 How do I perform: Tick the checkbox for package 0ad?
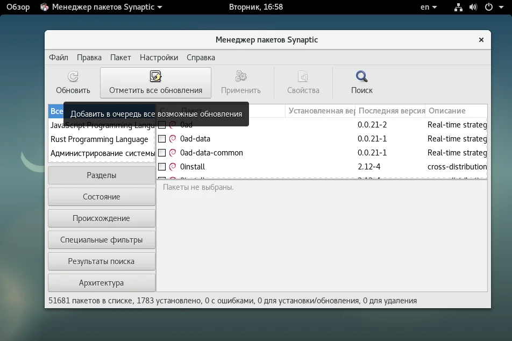coord(162,125)
